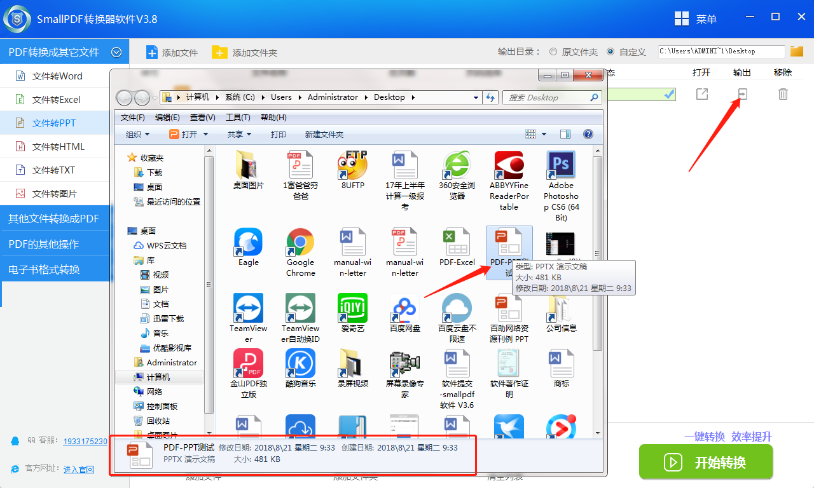
Task: Select 文件转Word in the sidebar
Action: (55, 76)
